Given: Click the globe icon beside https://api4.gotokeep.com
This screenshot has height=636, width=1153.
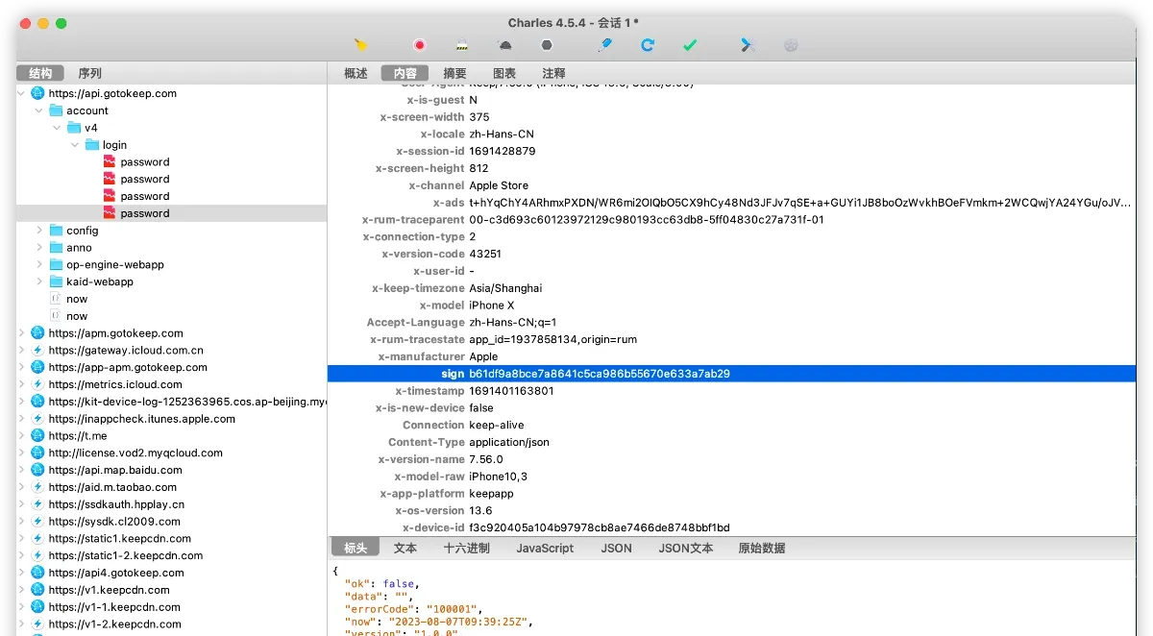Looking at the screenshot, I should point(37,573).
